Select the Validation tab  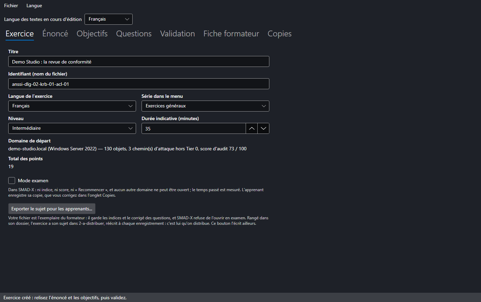[x=177, y=34]
